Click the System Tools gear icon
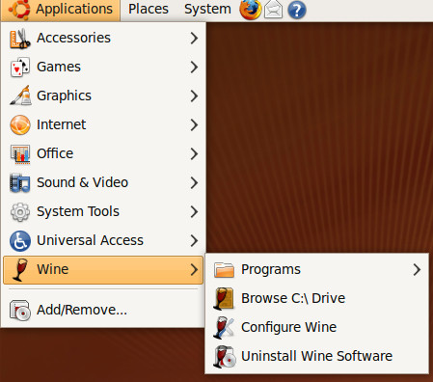 coord(20,211)
